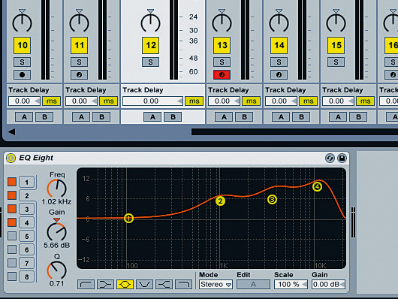Click the EQ Eight save preset icon
Image resolution: width=398 pixels, height=299 pixels.
coord(342,159)
